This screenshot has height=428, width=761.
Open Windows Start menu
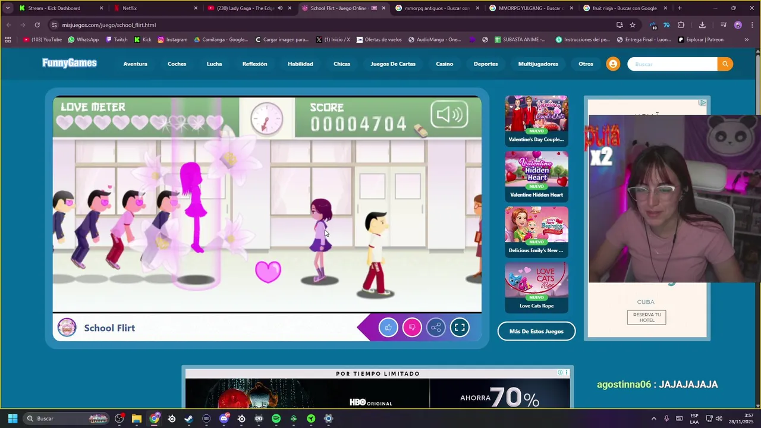click(x=12, y=418)
